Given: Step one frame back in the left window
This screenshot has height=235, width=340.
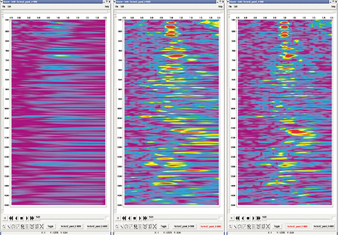Looking at the screenshot, I should point(16,218).
